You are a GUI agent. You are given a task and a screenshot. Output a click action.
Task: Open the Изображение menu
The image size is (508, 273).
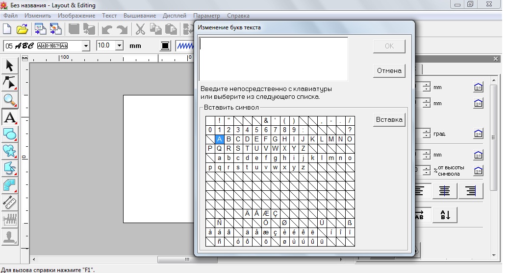pos(76,16)
